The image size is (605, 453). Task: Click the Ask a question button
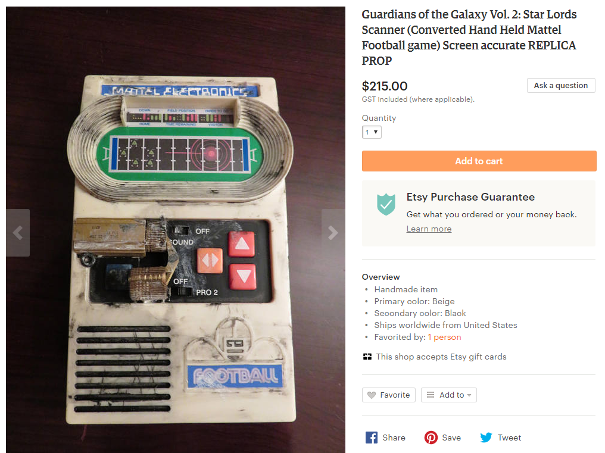561,86
